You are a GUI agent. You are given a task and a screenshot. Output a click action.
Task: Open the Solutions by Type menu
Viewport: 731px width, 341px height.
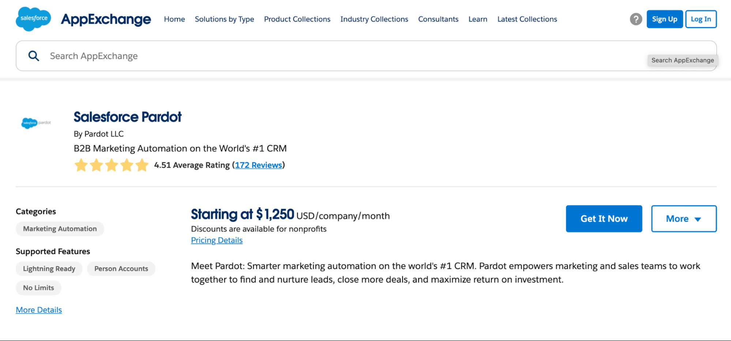click(225, 19)
